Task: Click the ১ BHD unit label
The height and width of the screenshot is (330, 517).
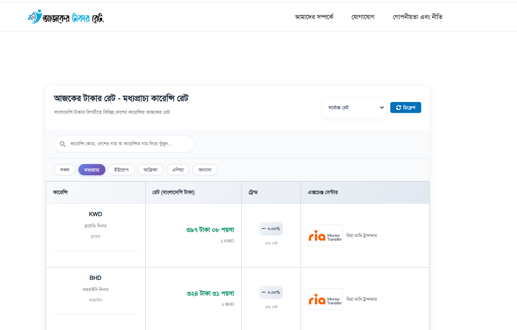Action: coord(228,304)
